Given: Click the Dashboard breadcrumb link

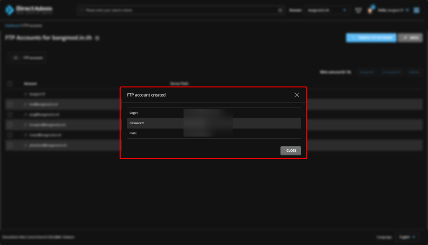Looking at the screenshot, I should point(12,26).
